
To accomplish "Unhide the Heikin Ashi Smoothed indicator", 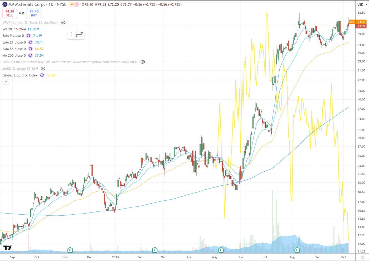I will pyautogui.click(x=143, y=62).
